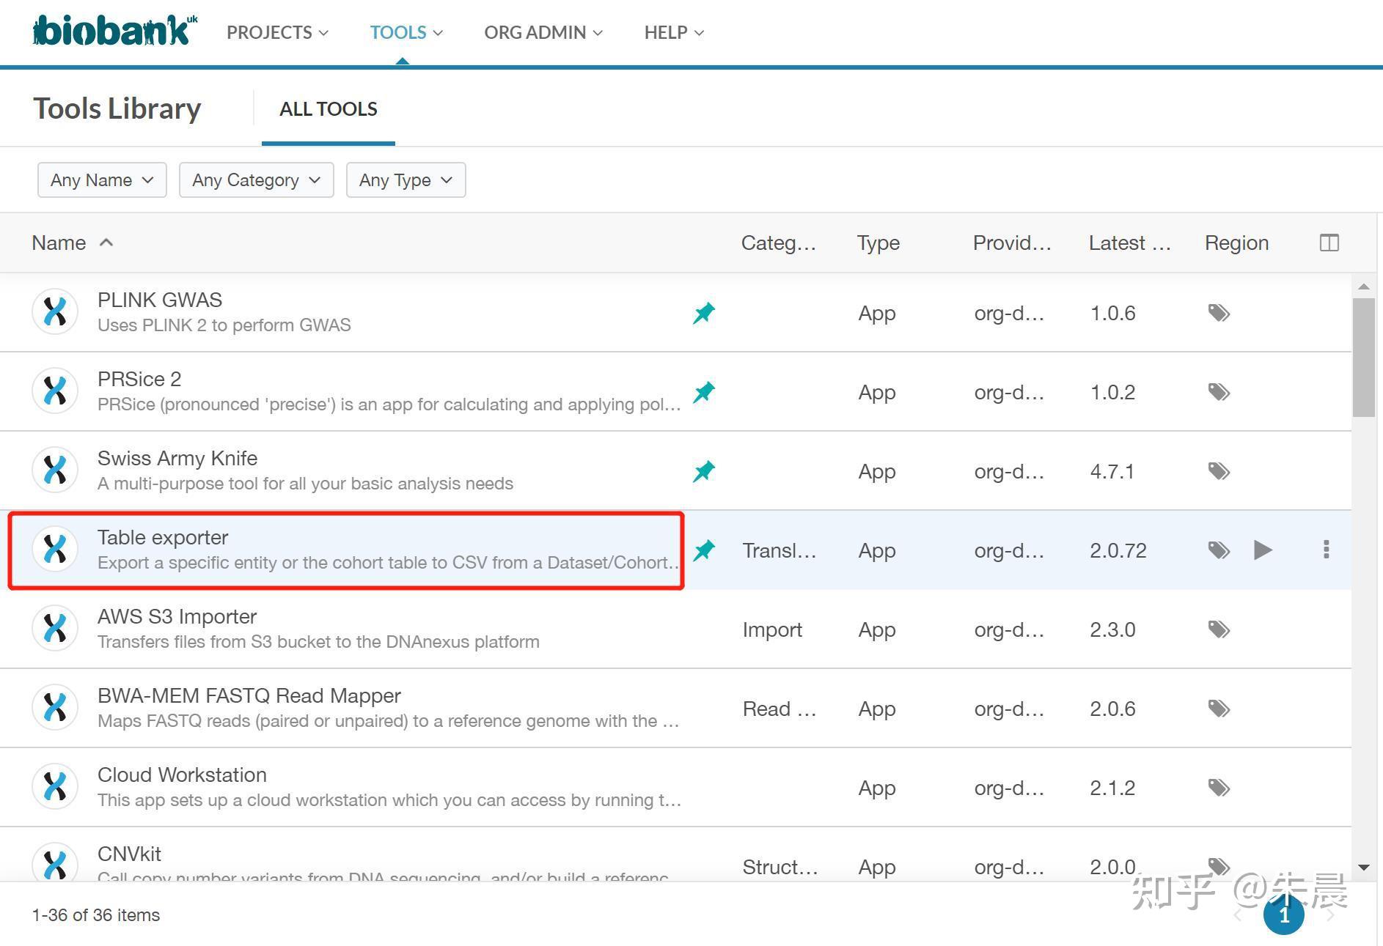The image size is (1383, 946).
Task: Expand the Any Category filter
Action: 256,180
